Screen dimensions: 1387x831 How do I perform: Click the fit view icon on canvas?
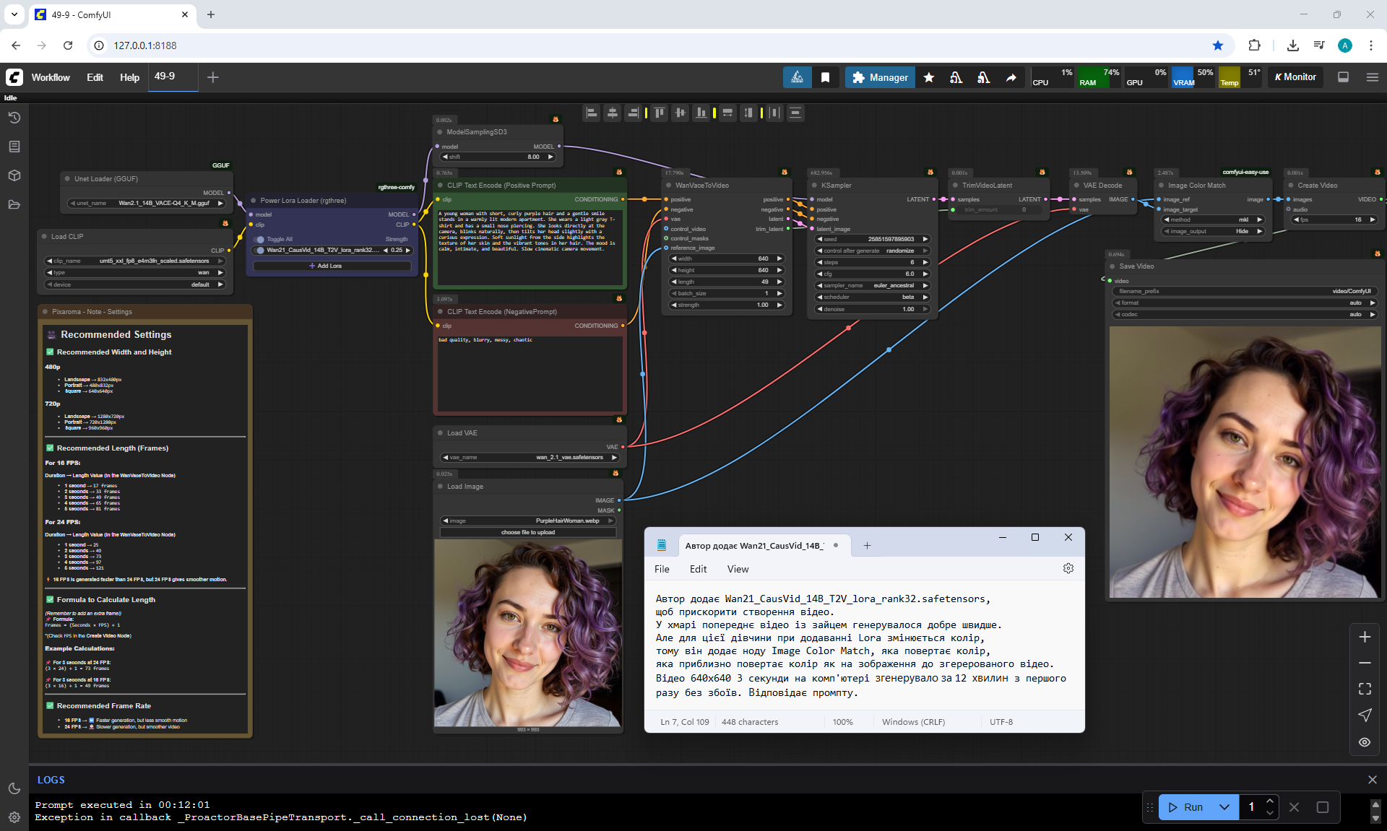[1364, 689]
